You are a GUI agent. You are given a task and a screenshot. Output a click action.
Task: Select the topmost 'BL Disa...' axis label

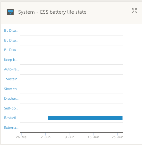(11, 30)
